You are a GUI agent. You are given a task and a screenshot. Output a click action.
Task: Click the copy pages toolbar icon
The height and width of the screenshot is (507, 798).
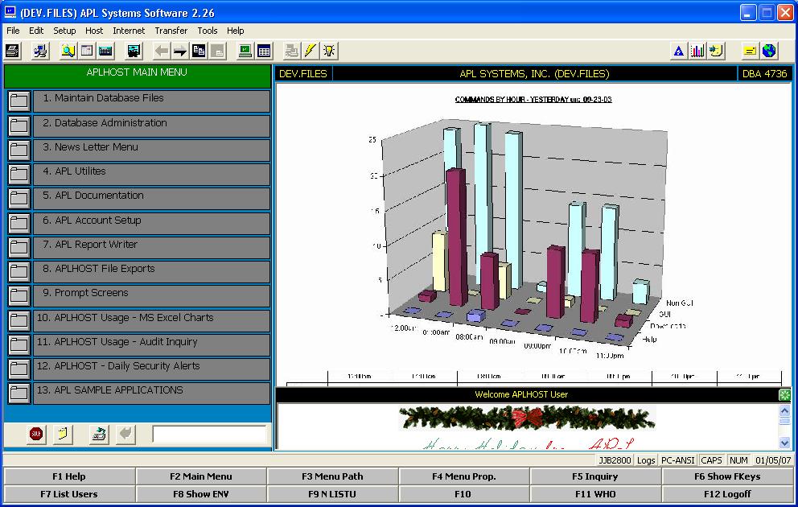[x=199, y=51]
